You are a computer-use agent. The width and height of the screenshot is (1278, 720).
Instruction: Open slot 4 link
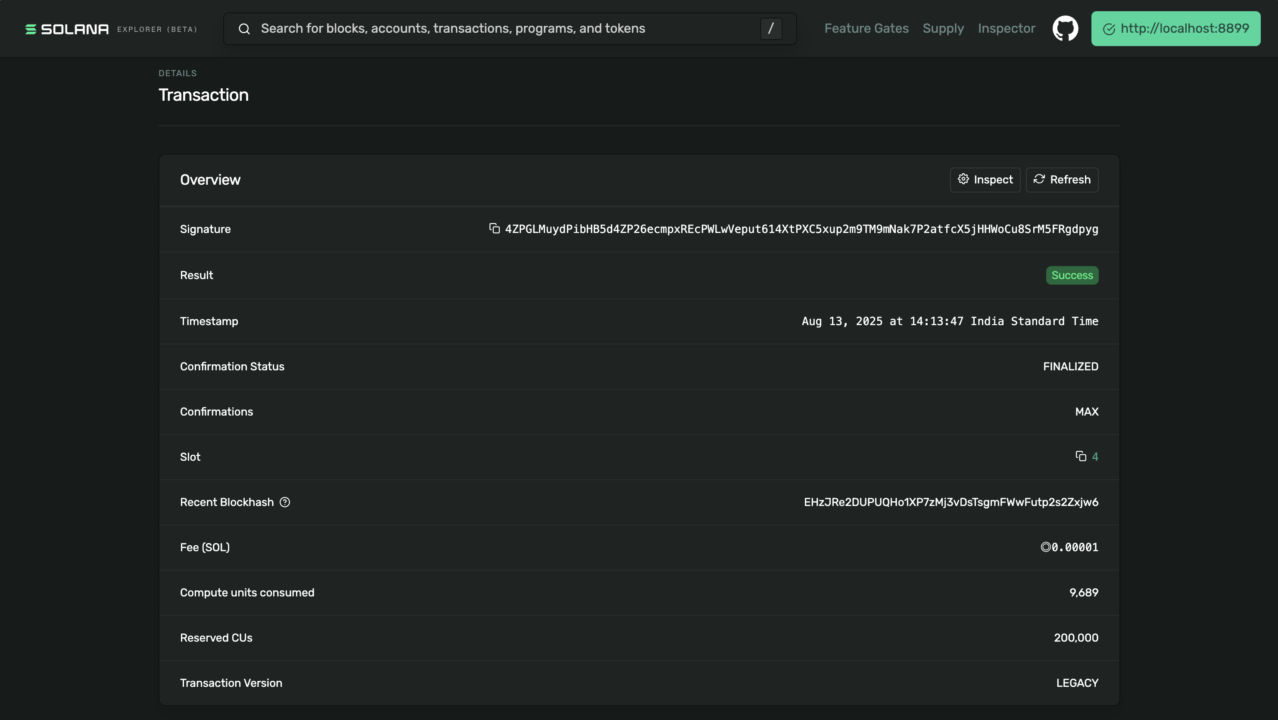click(x=1095, y=457)
